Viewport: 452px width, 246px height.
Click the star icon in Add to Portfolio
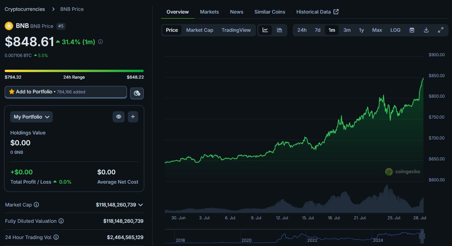(12, 91)
